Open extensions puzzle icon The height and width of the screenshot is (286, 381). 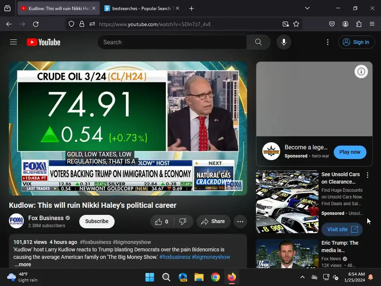point(359,24)
